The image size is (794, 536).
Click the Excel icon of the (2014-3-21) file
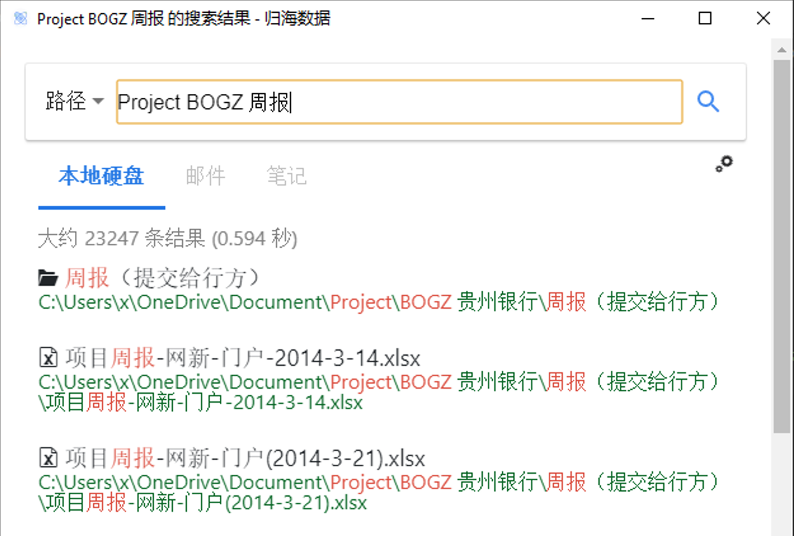[x=48, y=458]
